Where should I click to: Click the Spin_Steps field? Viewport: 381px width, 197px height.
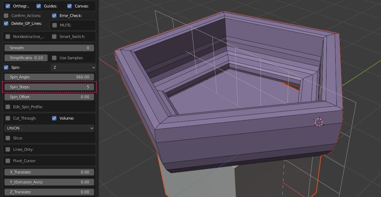coord(49,87)
